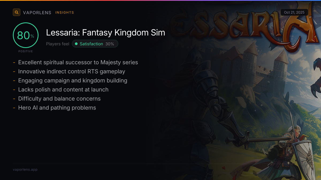Click the 80% positive score ring
The width and height of the screenshot is (321, 180).
click(26, 35)
